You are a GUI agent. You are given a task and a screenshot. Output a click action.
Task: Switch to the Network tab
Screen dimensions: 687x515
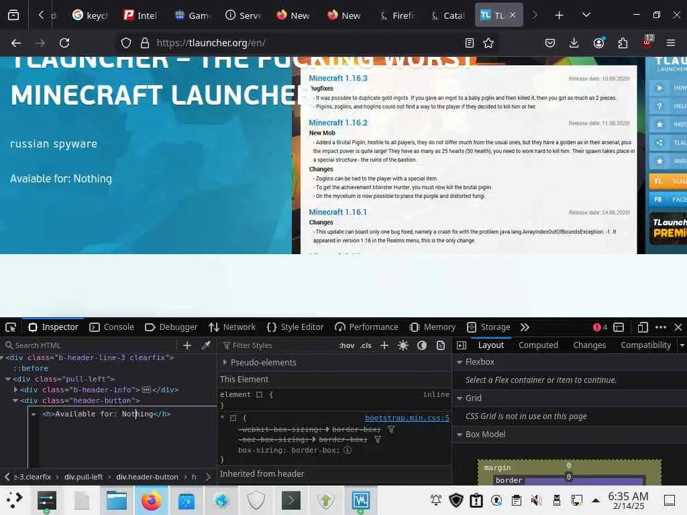[x=232, y=327]
